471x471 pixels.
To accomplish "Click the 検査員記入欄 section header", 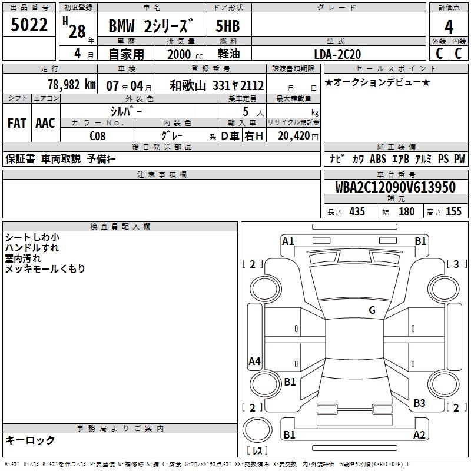I will tap(120, 227).
